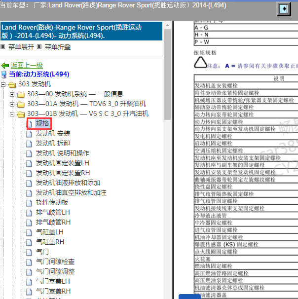Select the 发动机盖安装螺栓 table row

coord(246,86)
